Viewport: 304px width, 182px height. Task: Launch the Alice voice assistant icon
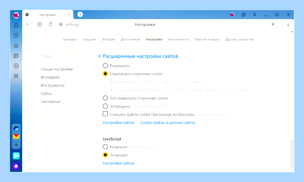click(x=16, y=166)
